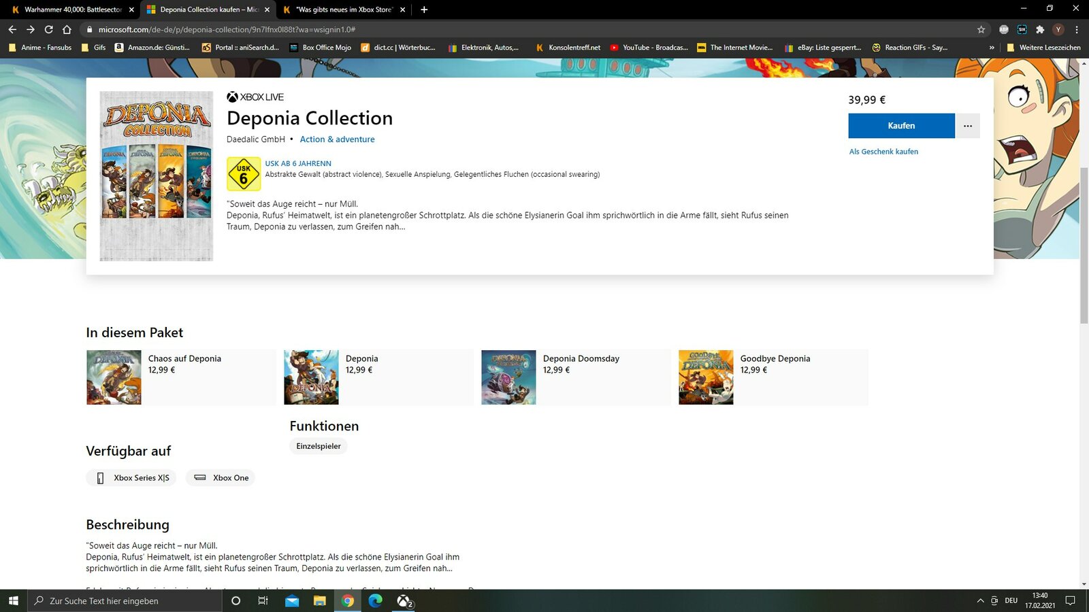The width and height of the screenshot is (1089, 612).
Task: Open the Windows Start menu
Action: click(x=14, y=600)
